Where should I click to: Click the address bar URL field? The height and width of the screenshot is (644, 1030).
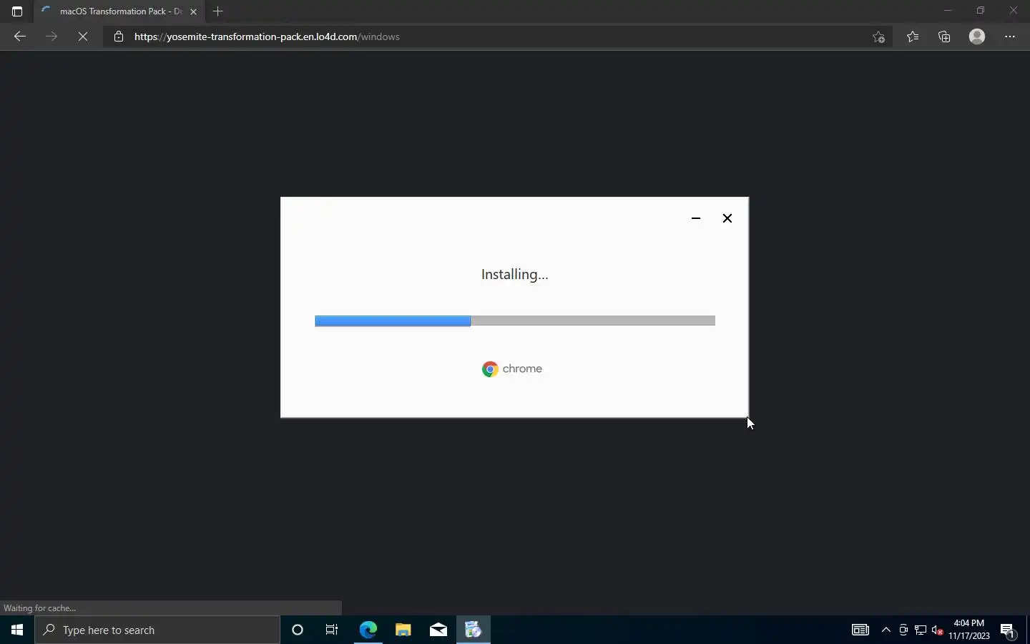coord(498,36)
